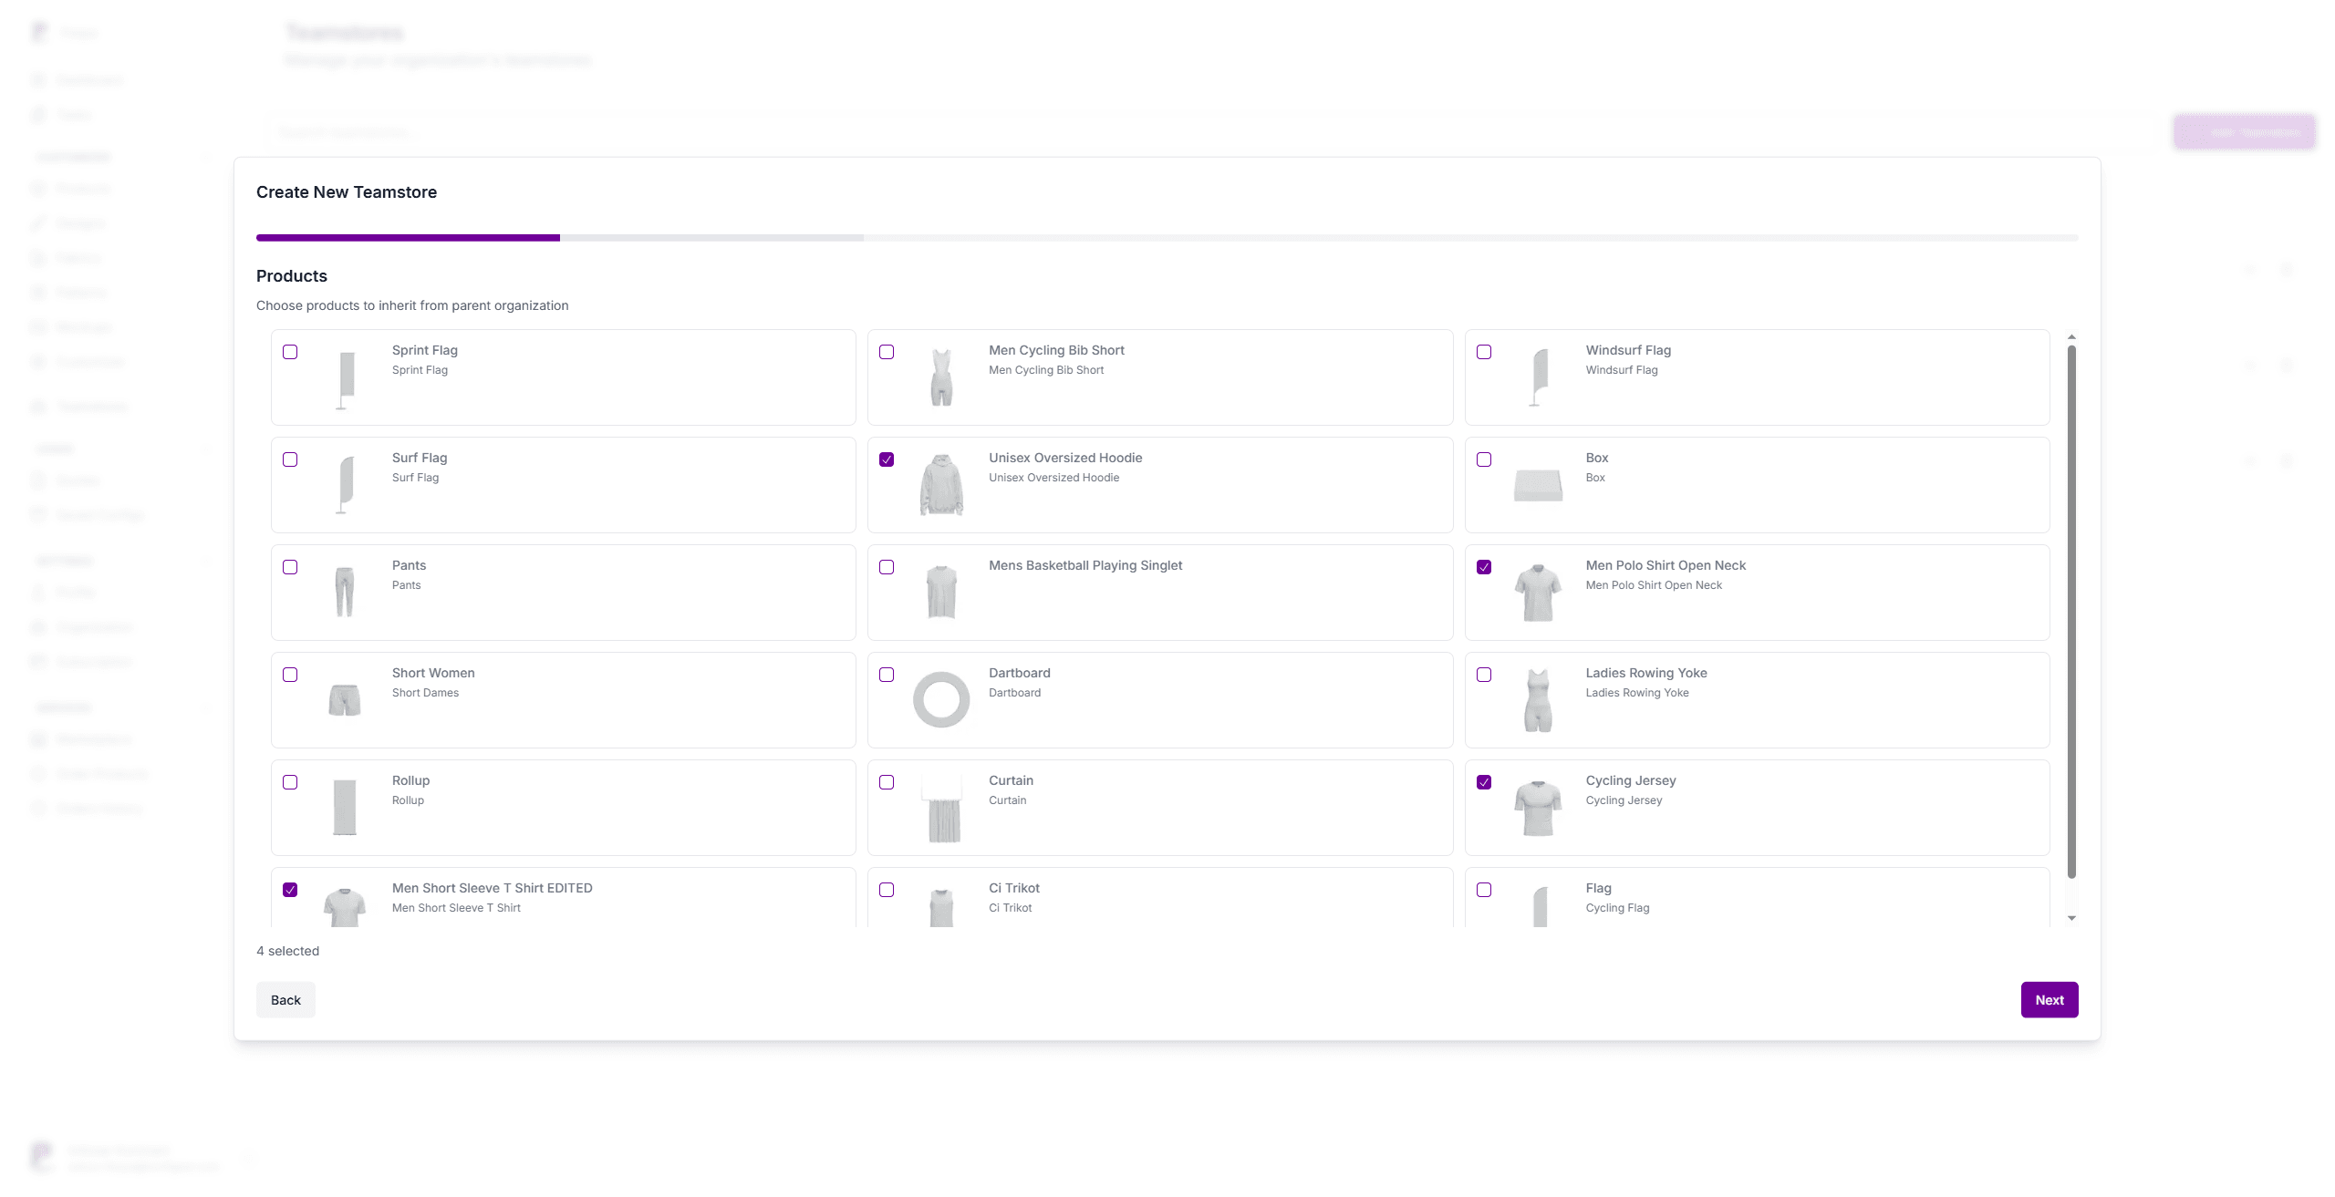Enable the Short Women product checkbox
This screenshot has width=2335, height=1197.
tap(291, 675)
